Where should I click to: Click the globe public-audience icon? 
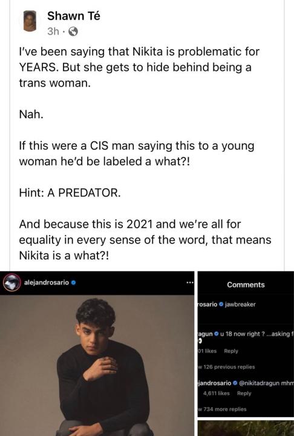[x=73, y=31]
